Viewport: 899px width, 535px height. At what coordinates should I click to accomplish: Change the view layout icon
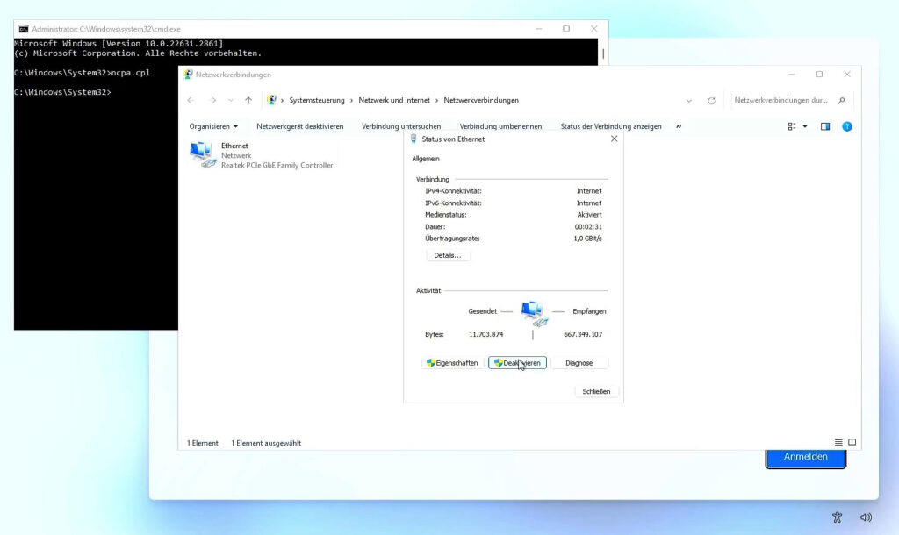[x=792, y=126]
